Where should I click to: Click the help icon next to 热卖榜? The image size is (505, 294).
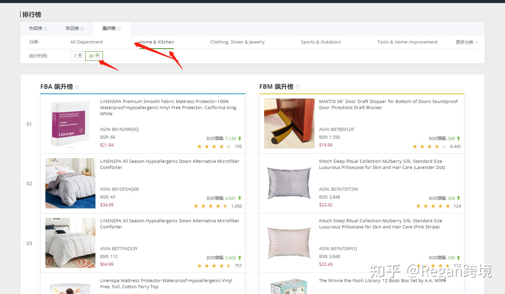pos(45,29)
